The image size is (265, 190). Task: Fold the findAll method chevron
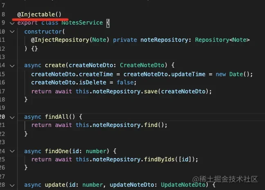coord(12,117)
